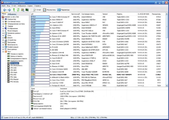Viewport: 169px width, 120px height.
Task: Select Компьютер tree item
Action: coord(12,19)
